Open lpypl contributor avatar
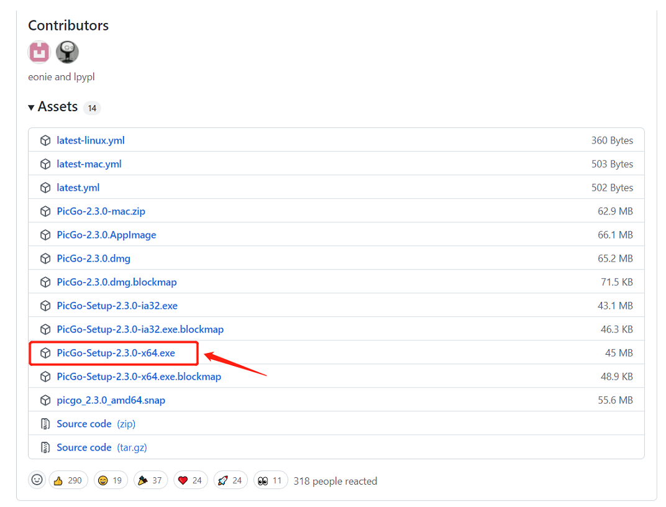 pyautogui.click(x=67, y=52)
